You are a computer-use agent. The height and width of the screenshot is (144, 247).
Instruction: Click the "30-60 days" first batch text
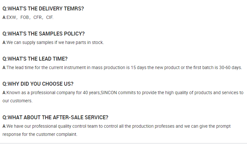tap(230, 67)
